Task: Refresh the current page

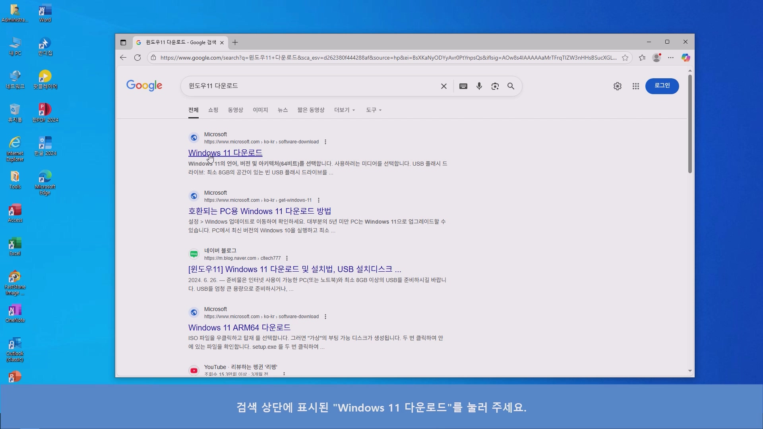Action: [x=137, y=58]
